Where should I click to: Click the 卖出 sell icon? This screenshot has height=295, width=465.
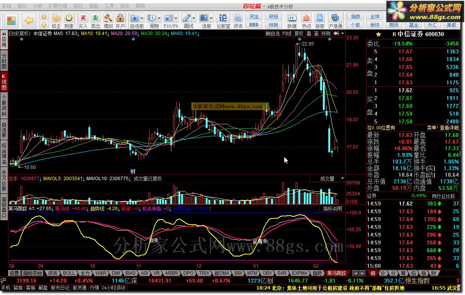point(95,21)
